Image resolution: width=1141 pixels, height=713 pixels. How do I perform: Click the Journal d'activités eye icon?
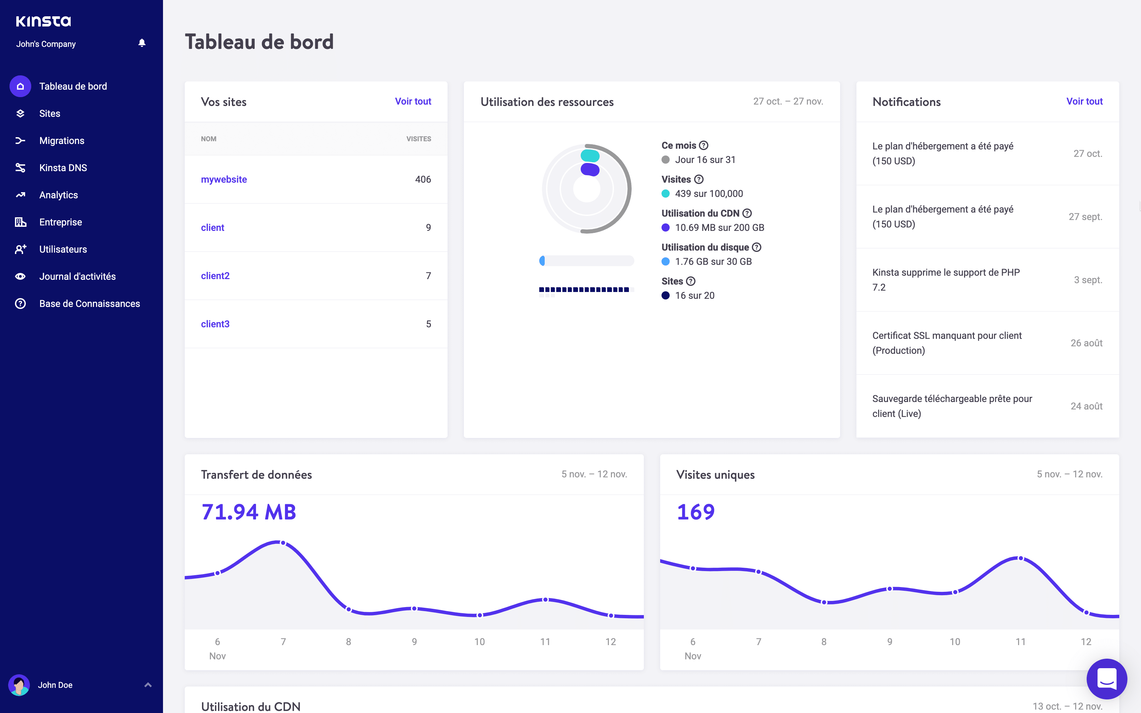20,276
